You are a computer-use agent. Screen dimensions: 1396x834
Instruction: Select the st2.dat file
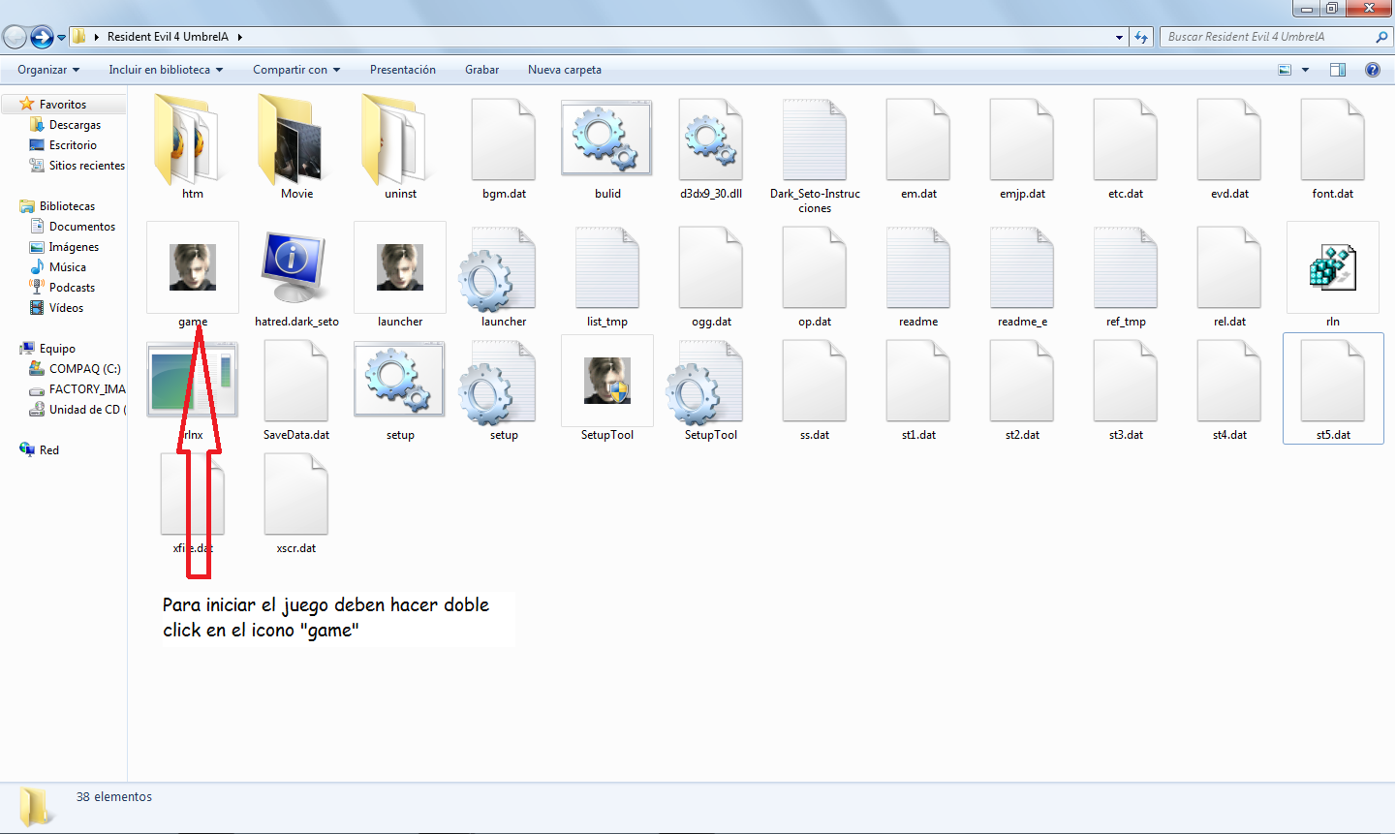point(1022,388)
